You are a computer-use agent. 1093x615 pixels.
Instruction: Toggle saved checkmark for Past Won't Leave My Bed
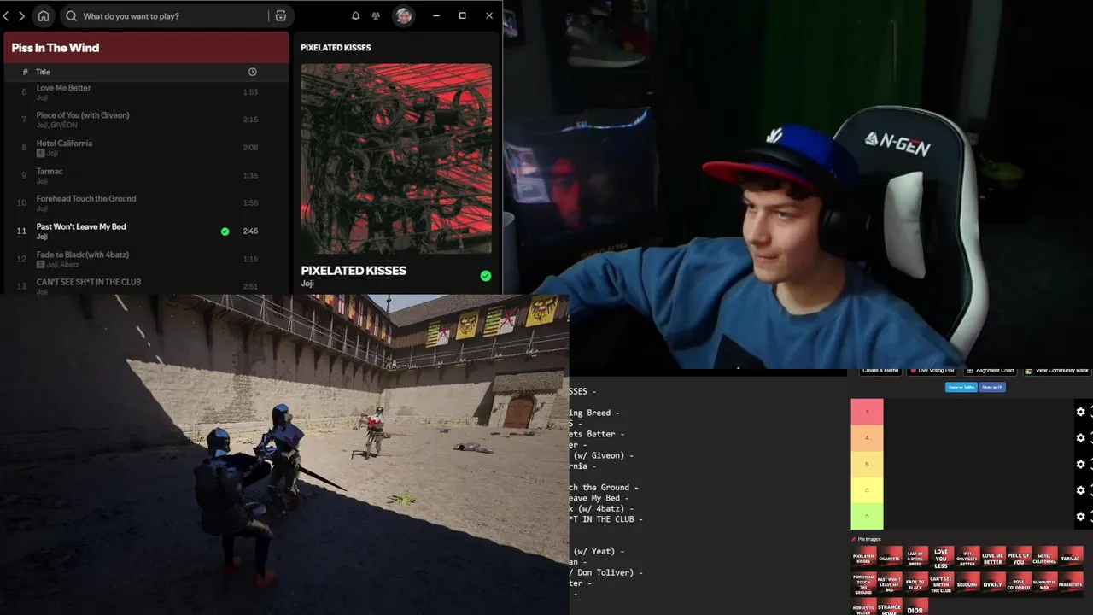pos(225,231)
